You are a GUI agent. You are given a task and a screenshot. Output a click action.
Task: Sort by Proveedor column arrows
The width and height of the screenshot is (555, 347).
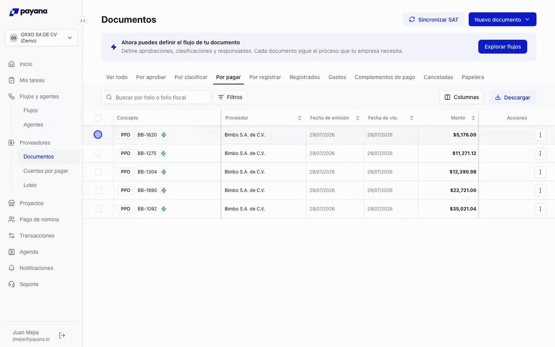[300, 118]
